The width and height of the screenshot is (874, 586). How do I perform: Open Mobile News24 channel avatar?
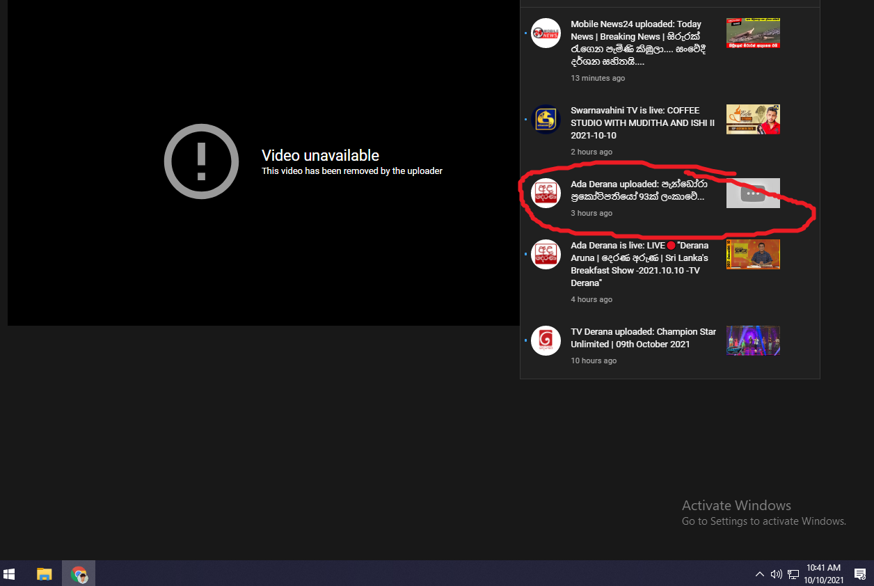pos(546,33)
